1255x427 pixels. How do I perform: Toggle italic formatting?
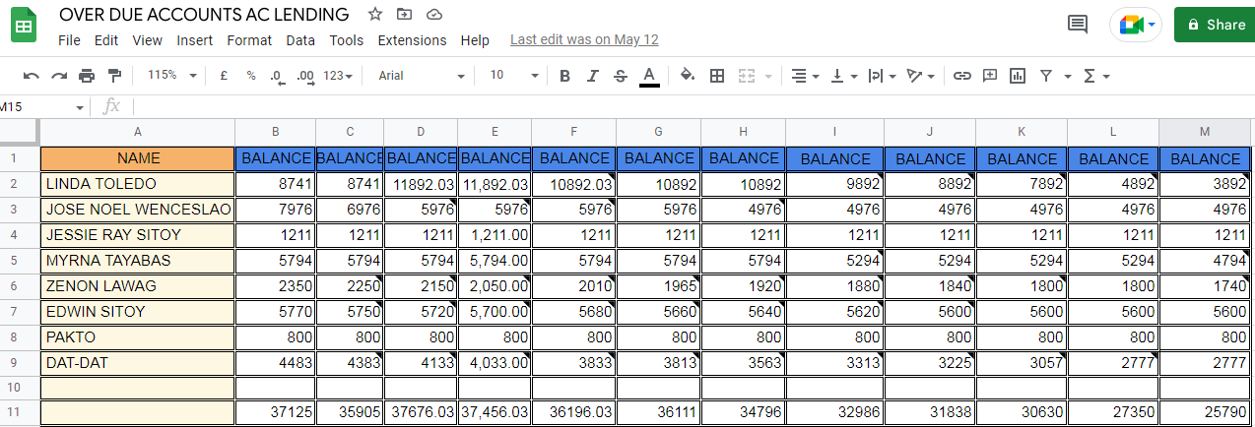592,76
